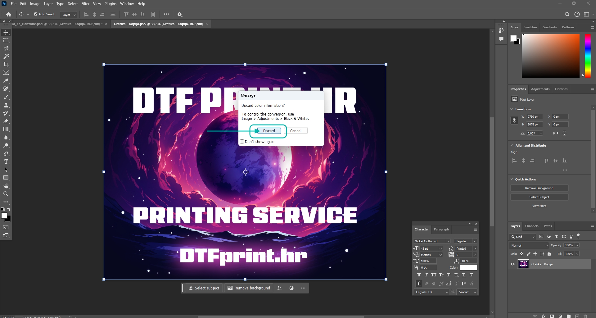Collapse the Quick Actions section
The height and width of the screenshot is (318, 596).
click(x=511, y=179)
